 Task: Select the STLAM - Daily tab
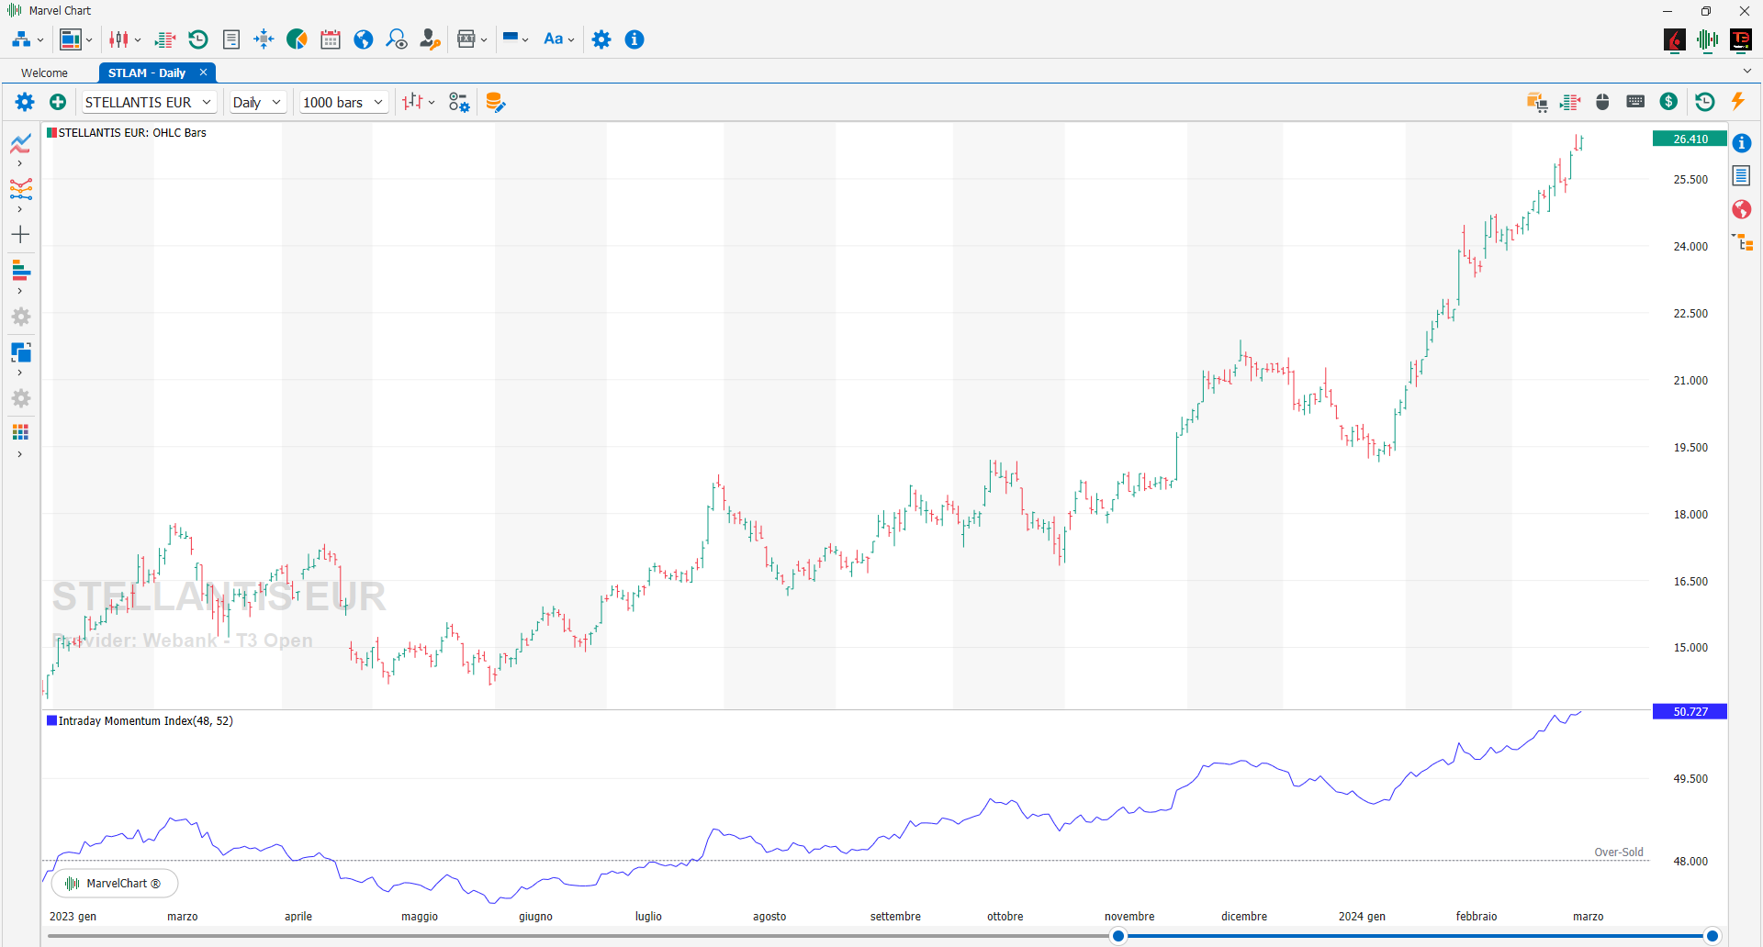147,73
